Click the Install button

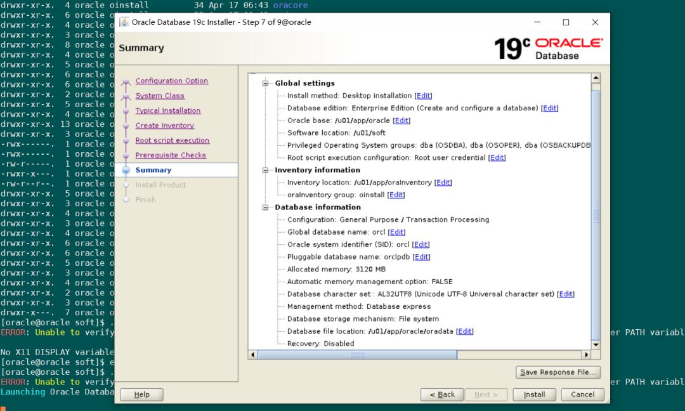534,395
